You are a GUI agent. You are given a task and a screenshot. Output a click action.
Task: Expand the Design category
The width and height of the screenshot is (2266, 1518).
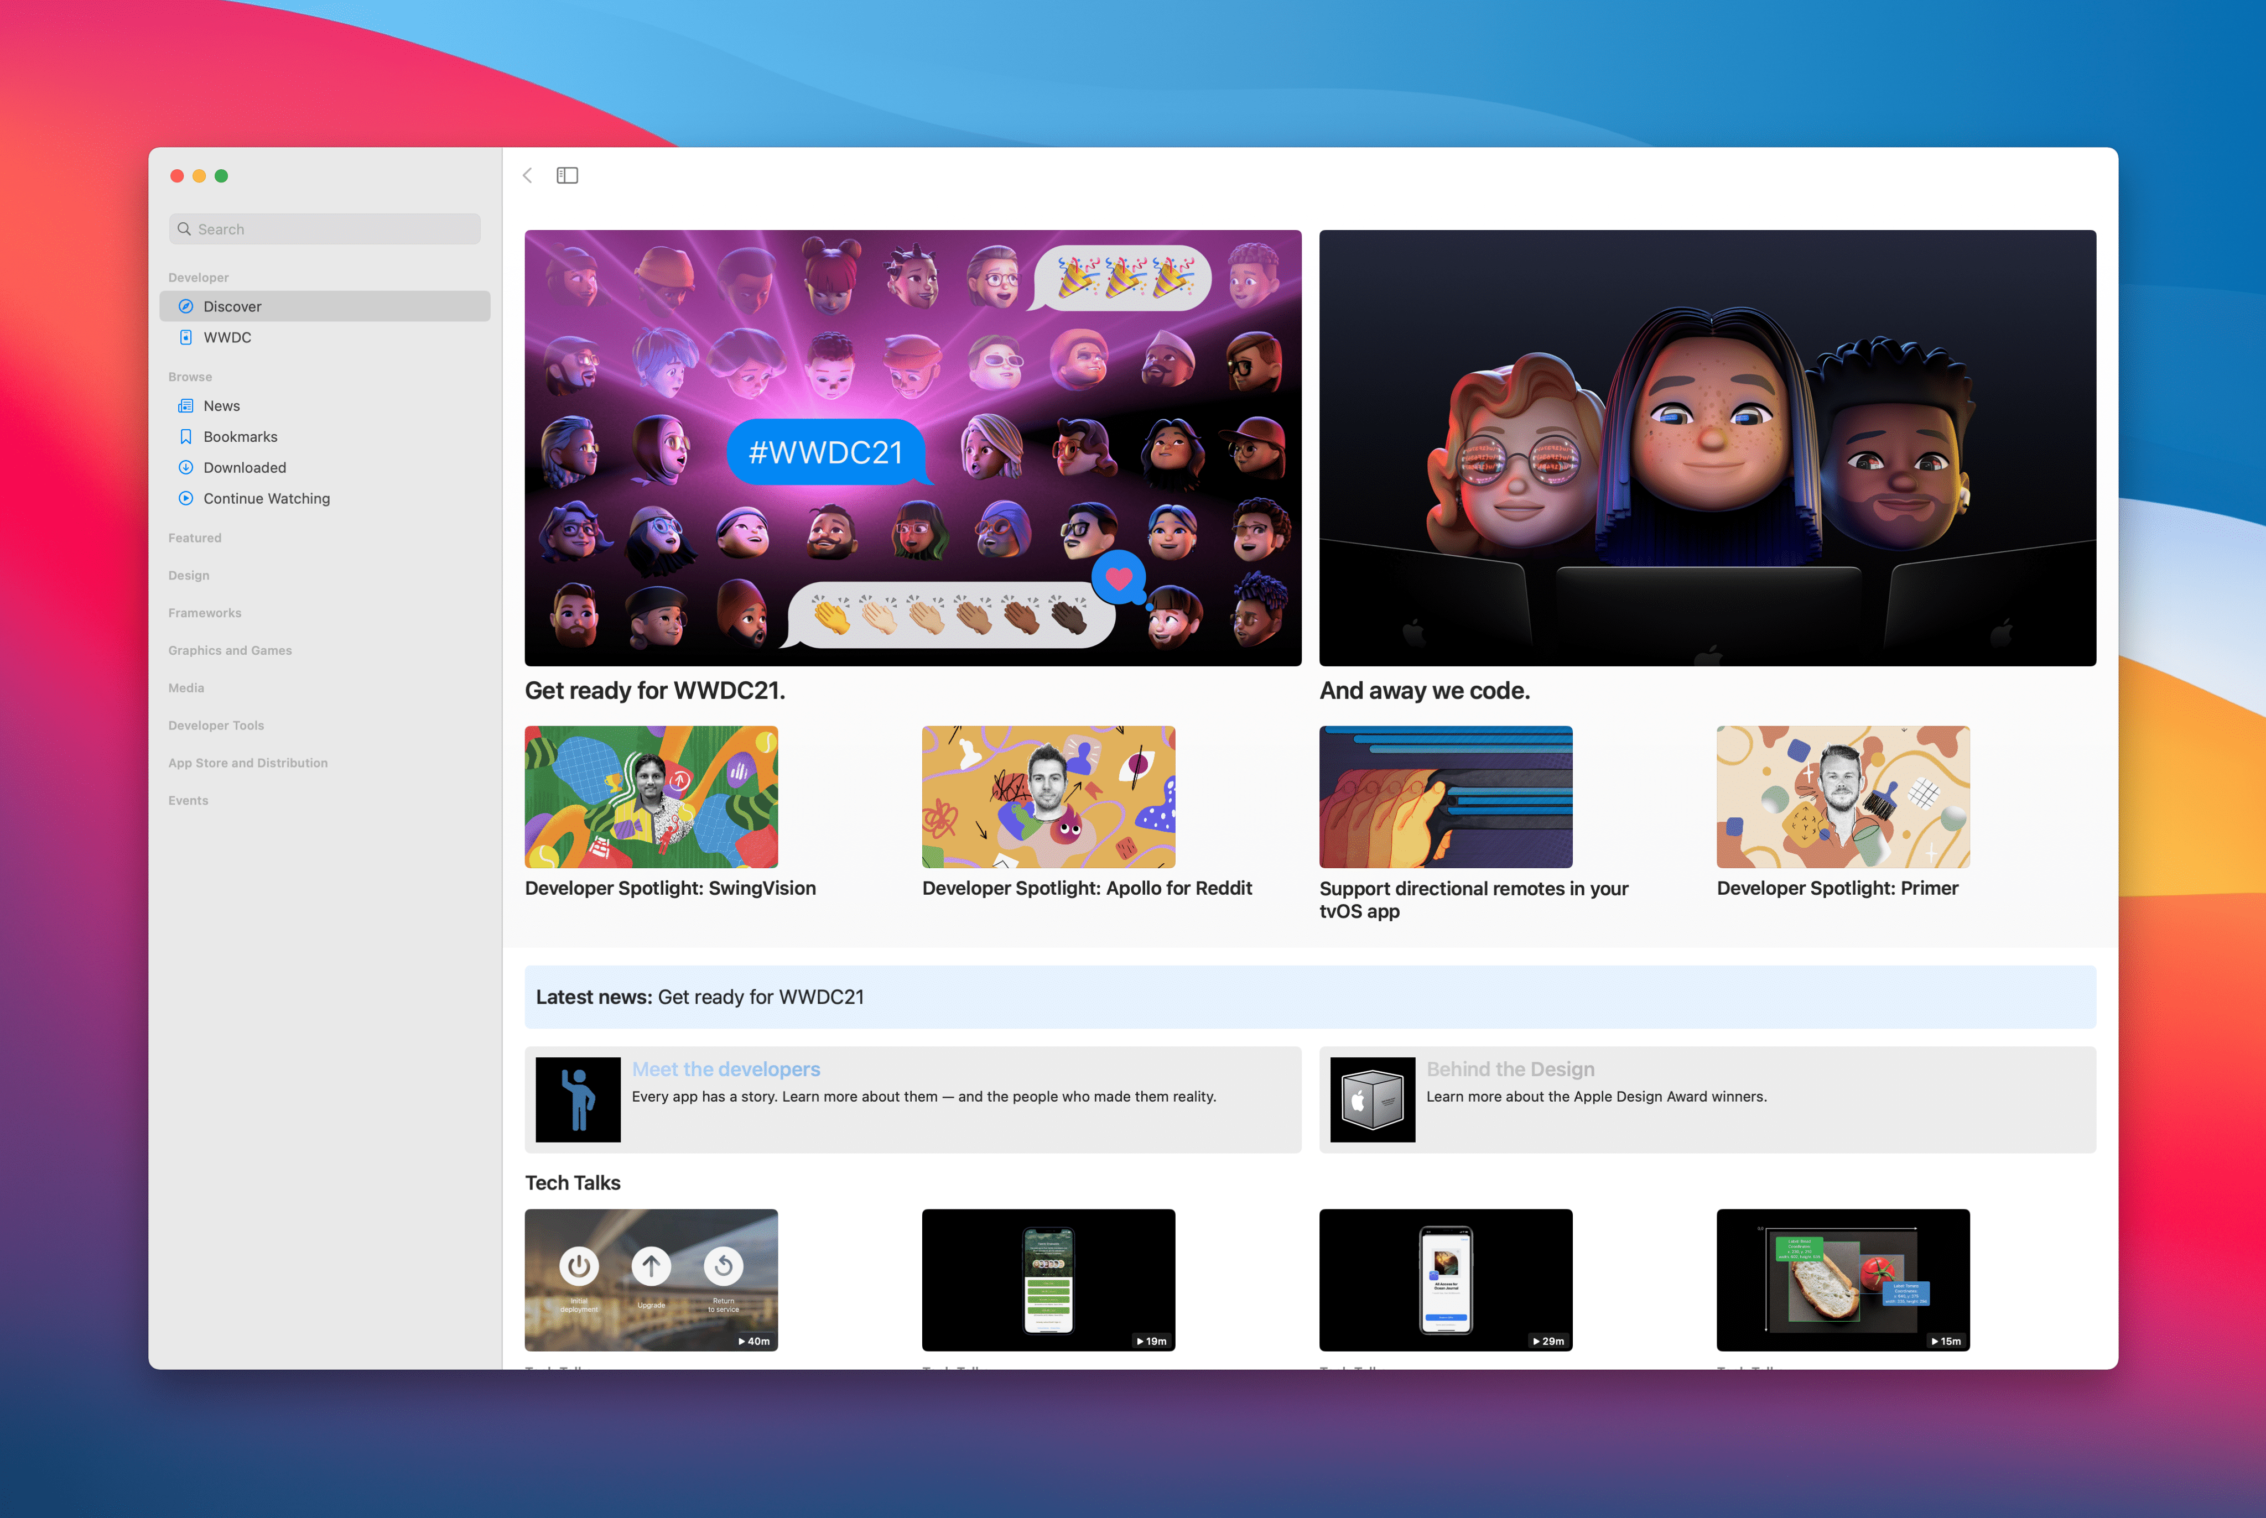188,575
